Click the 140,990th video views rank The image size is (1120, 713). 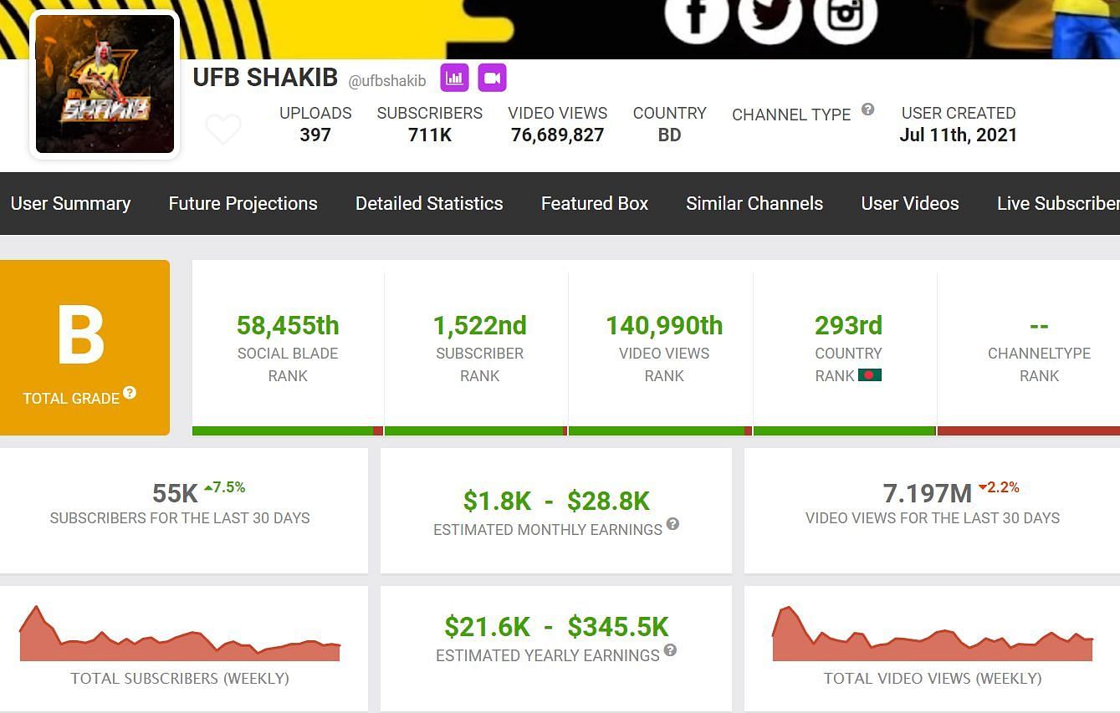point(664,325)
